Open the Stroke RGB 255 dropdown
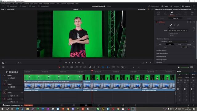This screenshot has width=197, height=111. point(178,31)
